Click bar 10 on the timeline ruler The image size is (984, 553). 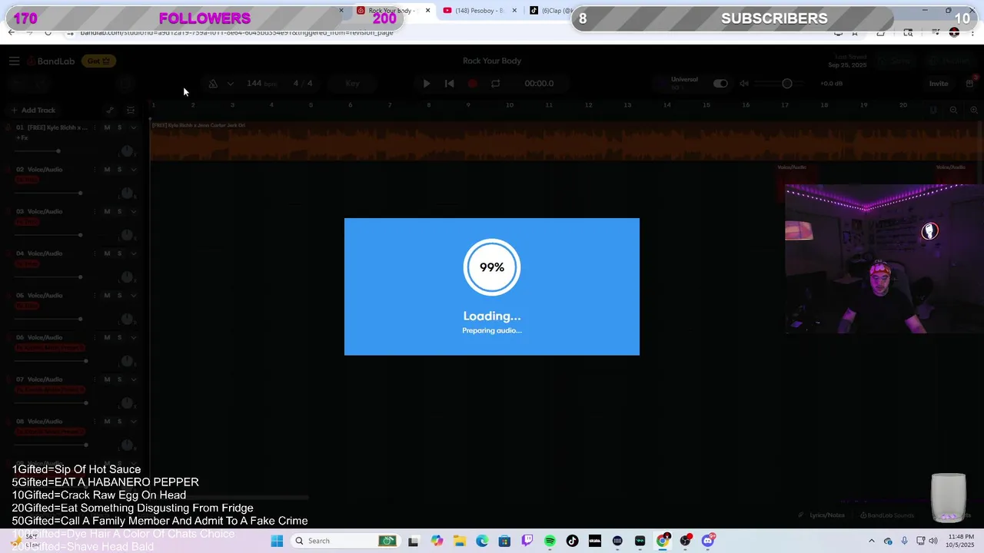coord(509,105)
